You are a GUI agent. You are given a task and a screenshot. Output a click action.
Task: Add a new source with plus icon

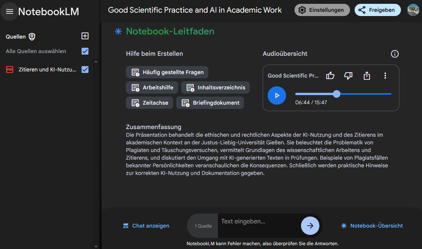(85, 36)
